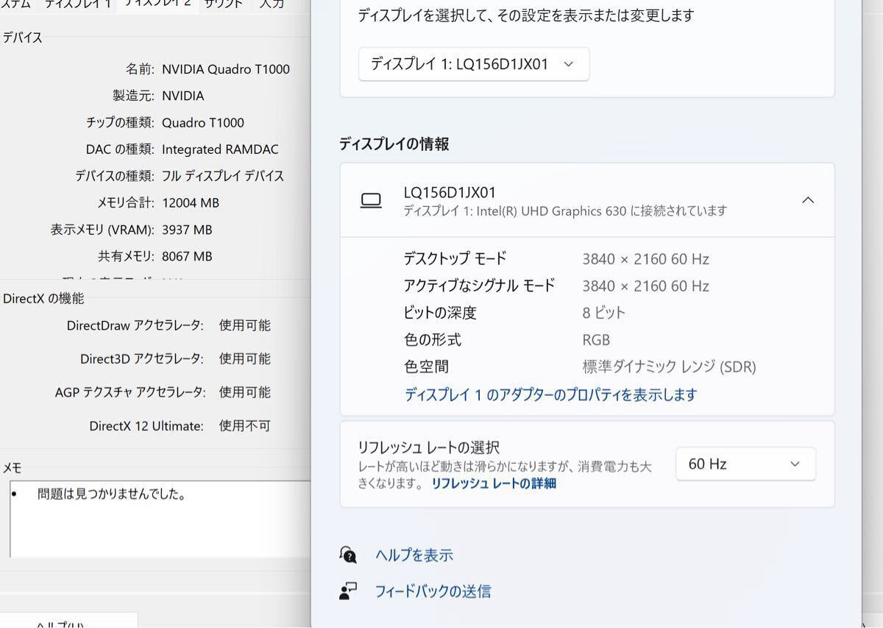Image resolution: width=883 pixels, height=628 pixels.
Task: Select the color format value RGB
Action: (596, 340)
